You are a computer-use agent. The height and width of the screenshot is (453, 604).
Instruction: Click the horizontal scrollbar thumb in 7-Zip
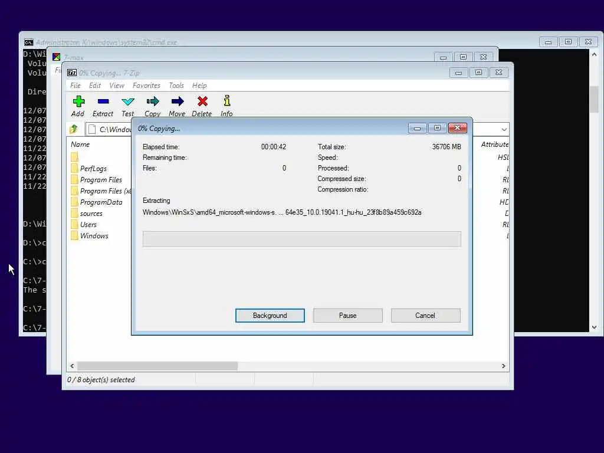point(157,366)
